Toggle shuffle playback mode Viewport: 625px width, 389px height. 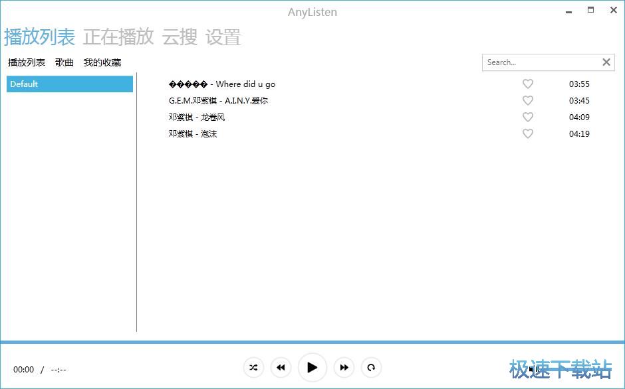click(253, 367)
